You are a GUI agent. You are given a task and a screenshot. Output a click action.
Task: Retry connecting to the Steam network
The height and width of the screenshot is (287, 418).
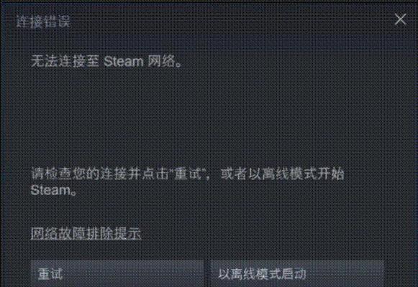[x=117, y=273]
